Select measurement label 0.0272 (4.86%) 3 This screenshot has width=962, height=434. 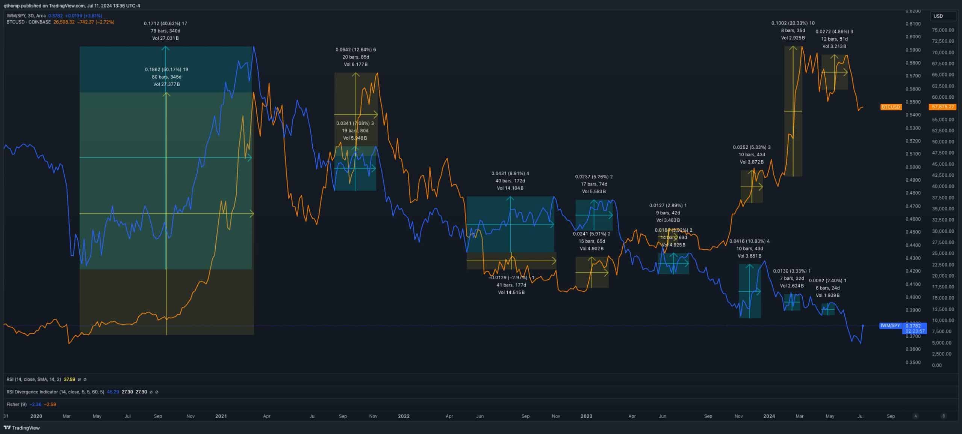(x=834, y=32)
